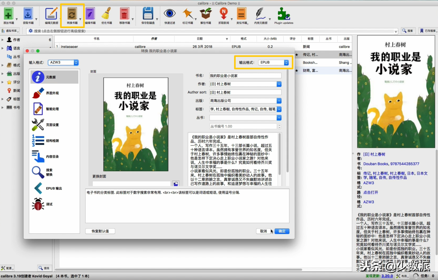The image size is (438, 280).
Task: Open the Table of Contents section
Action: click(x=54, y=156)
